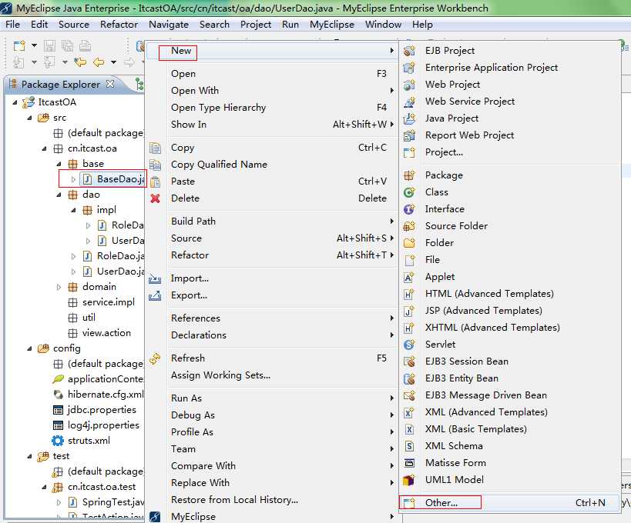Select the Package Explorer tab
The image size is (631, 523).
point(61,85)
